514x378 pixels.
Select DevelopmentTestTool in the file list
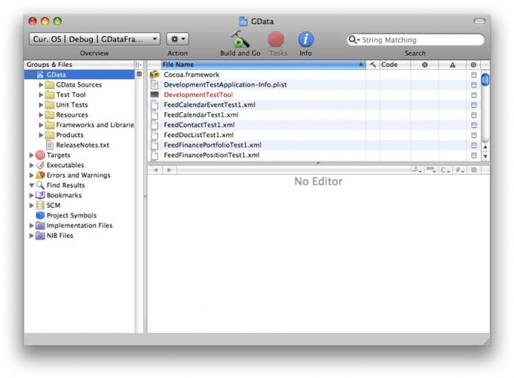[199, 95]
